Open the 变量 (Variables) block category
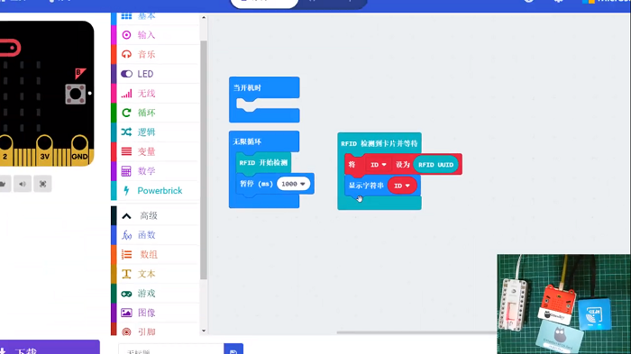The height and width of the screenshot is (354, 631). (x=155, y=151)
